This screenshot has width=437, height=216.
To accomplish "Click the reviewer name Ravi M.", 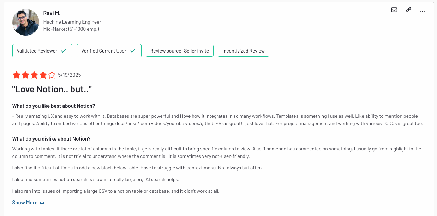I will 52,13.
